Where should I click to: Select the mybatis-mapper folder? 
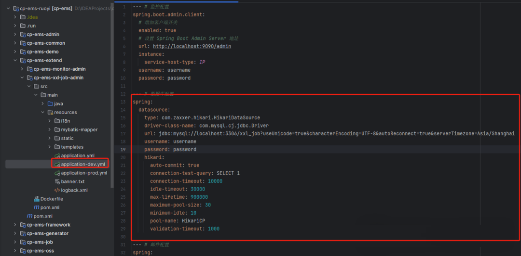[x=79, y=130]
